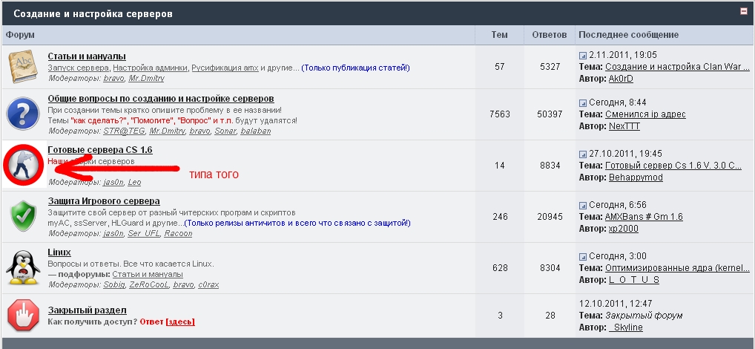Open the Linux subforum Статьи и мануалы

pyautogui.click(x=148, y=274)
